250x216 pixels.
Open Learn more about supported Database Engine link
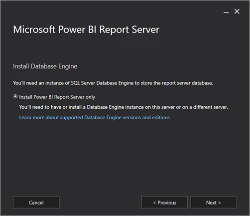point(94,118)
